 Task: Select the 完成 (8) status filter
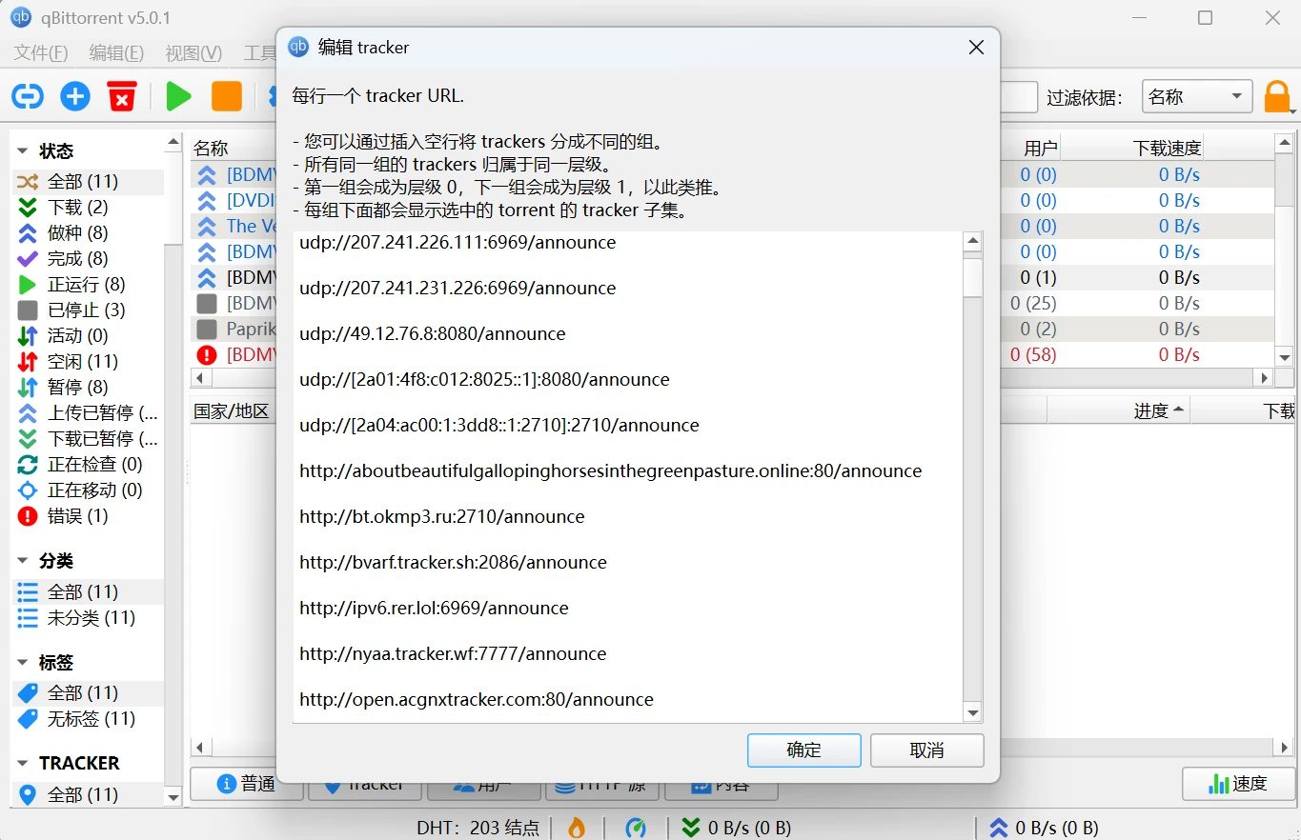77,258
